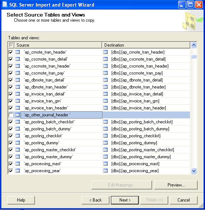
Task: Click destination icon for [dbo].[ap_cscrnote_tran_detail]
Action: [105, 59]
